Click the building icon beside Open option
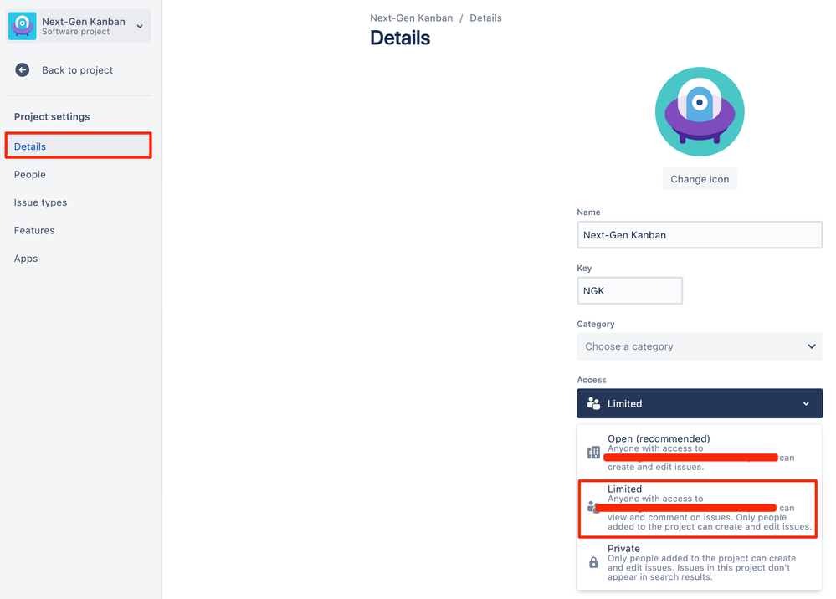Image resolution: width=836 pixels, height=599 pixels. tap(593, 453)
